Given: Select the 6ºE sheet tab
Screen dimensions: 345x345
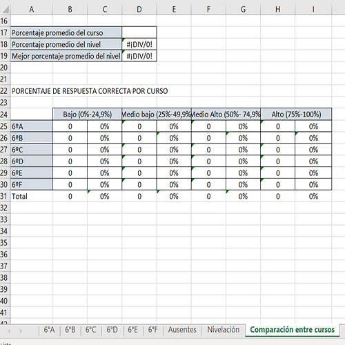Looking at the screenshot, I should [132, 330].
